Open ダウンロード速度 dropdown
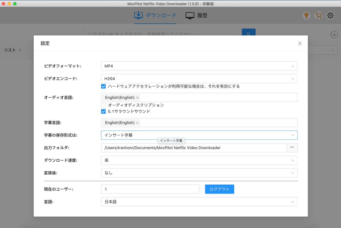 [x=199, y=160]
